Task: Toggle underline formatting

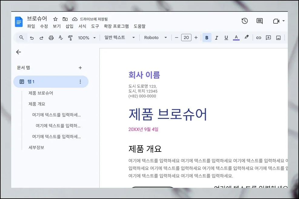Action: [x=226, y=38]
